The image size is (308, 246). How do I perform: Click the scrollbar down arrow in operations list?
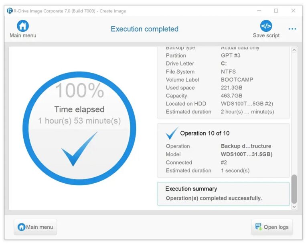pyautogui.click(x=294, y=207)
